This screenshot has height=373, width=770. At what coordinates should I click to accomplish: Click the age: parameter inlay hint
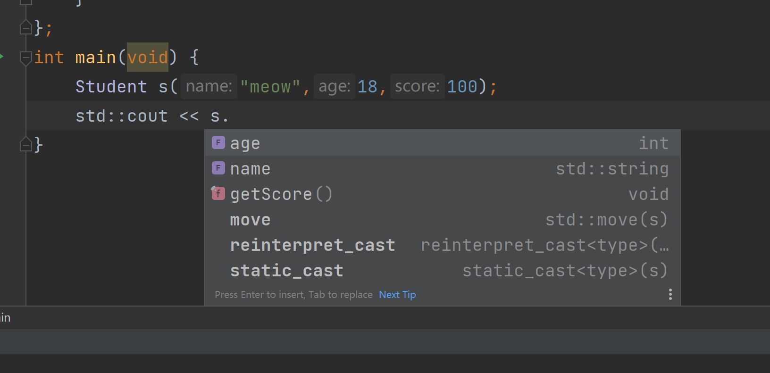[x=334, y=86]
